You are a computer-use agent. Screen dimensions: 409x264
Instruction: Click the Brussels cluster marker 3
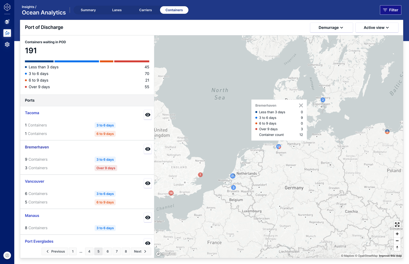pyautogui.click(x=234, y=188)
